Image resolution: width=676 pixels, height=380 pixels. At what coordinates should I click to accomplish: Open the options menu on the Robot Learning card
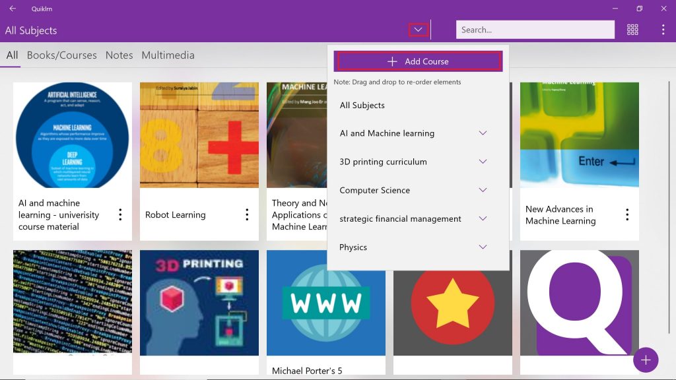tap(247, 214)
